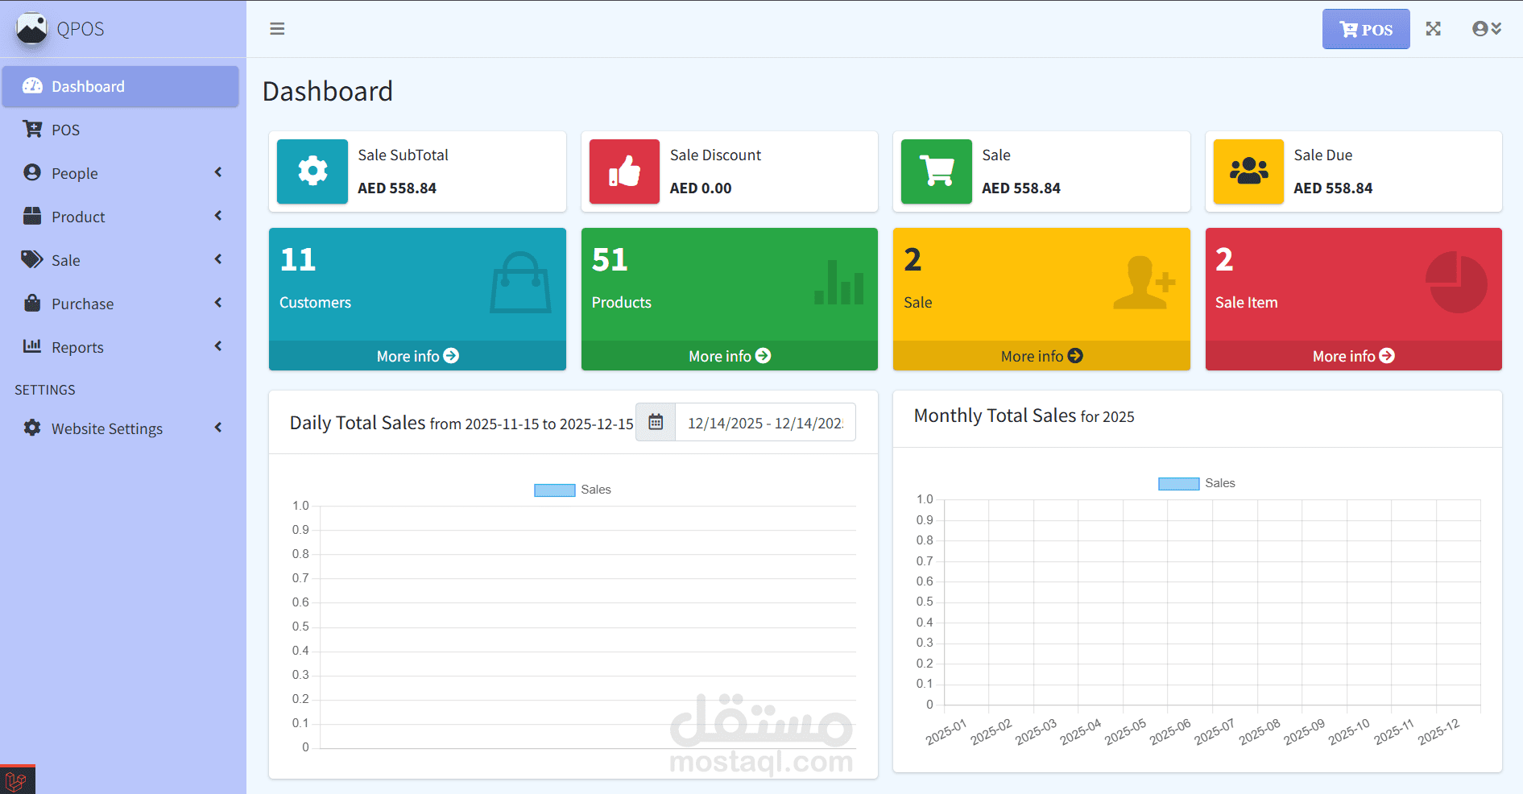Click the 11 Customers count

(298, 259)
